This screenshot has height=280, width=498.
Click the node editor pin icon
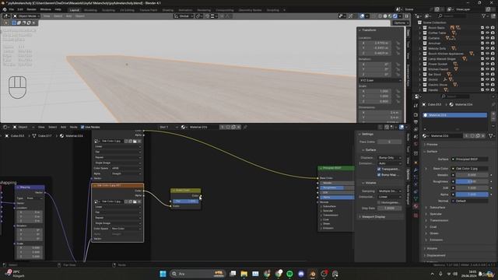tap(245, 127)
